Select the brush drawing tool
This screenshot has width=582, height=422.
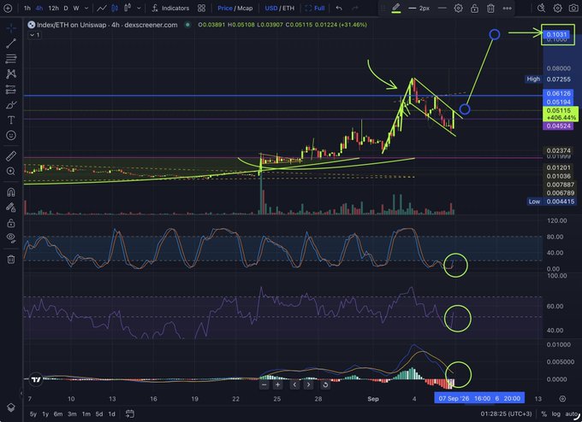click(11, 105)
